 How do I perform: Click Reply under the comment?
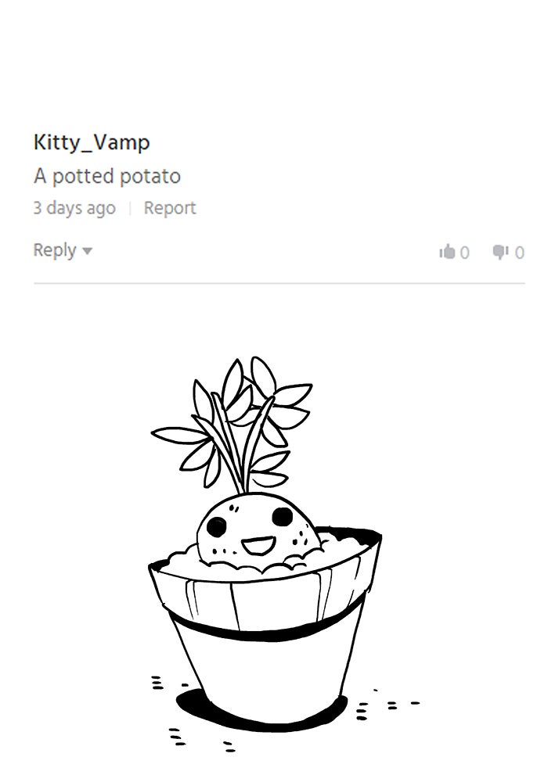point(54,250)
